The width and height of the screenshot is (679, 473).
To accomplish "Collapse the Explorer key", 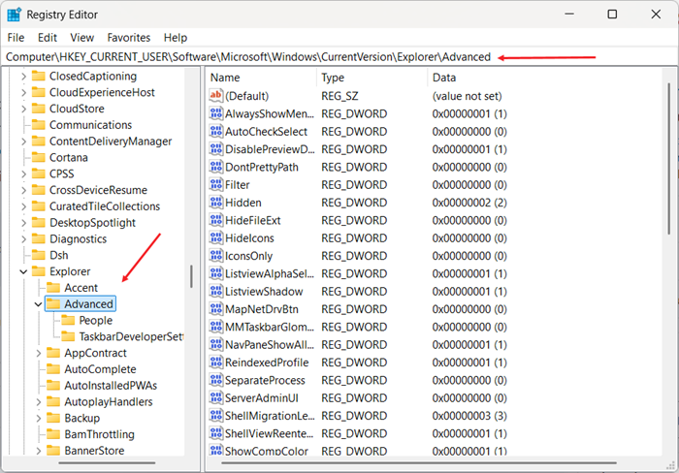I will (23, 271).
